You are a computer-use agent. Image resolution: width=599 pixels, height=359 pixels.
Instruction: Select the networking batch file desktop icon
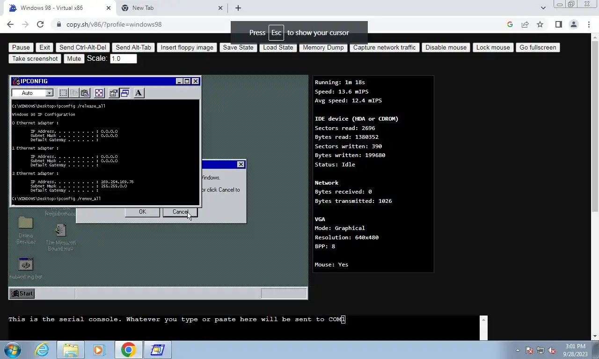(x=26, y=268)
